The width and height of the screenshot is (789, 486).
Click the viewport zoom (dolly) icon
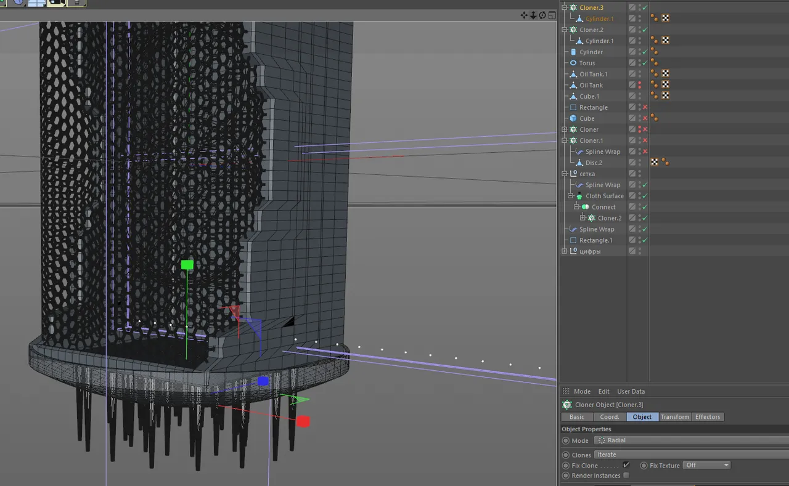533,15
